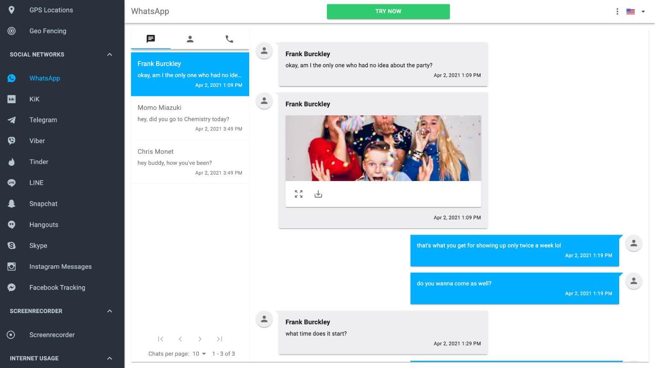This screenshot has width=655, height=368.
Task: Click the TRY NOW button
Action: [388, 11]
